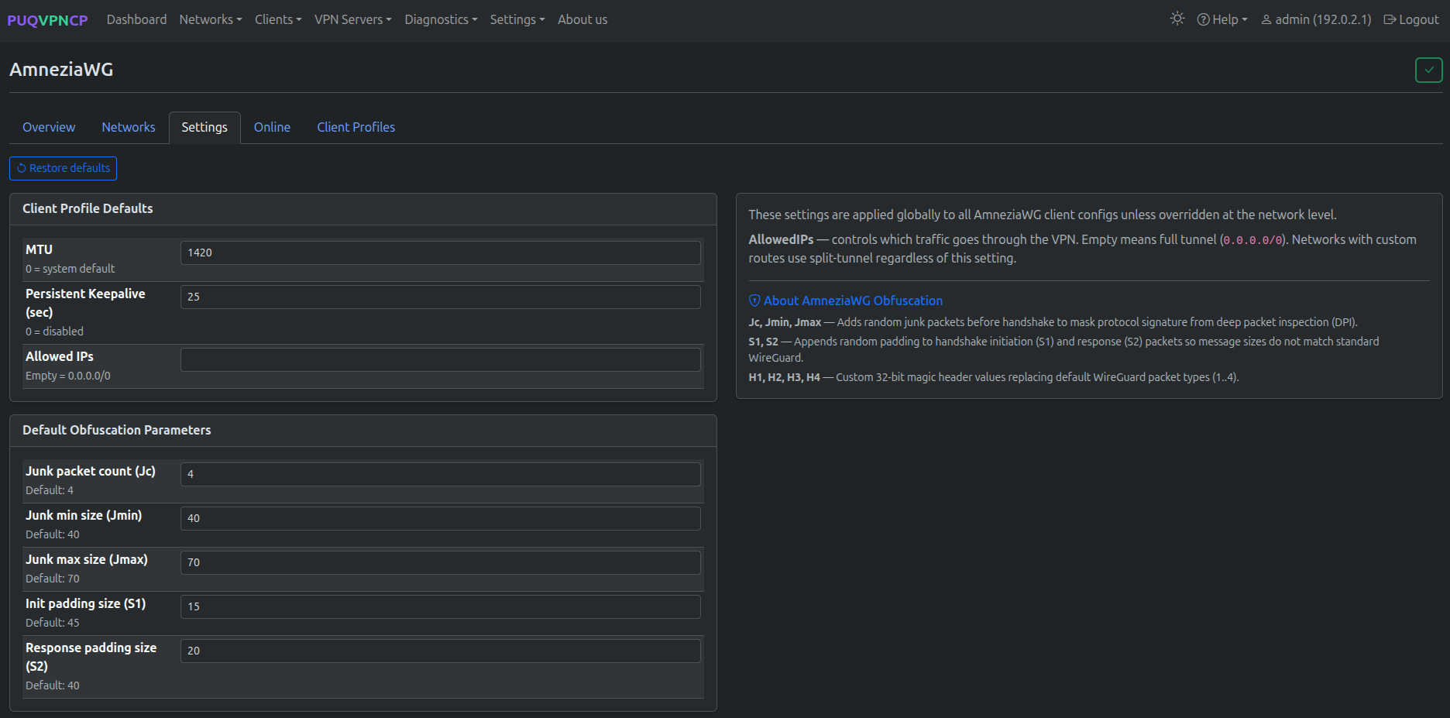Open the VPN Servers dropdown

pos(353,19)
